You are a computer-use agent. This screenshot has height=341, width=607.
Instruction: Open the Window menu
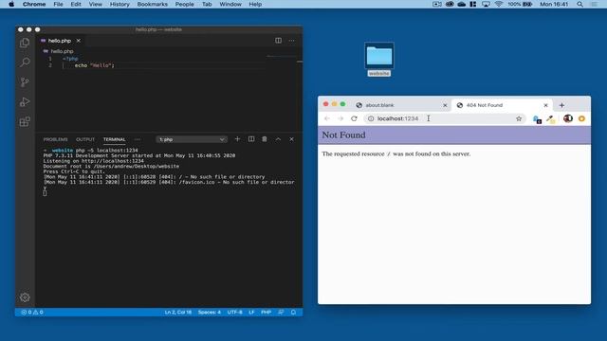pos(230,4)
